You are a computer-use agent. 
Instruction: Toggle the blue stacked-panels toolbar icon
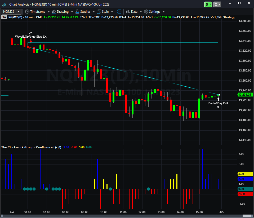[119, 12]
